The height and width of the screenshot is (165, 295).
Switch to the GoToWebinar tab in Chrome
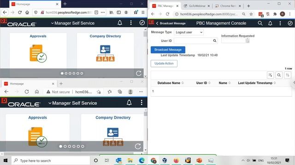pyautogui.click(x=197, y=6)
